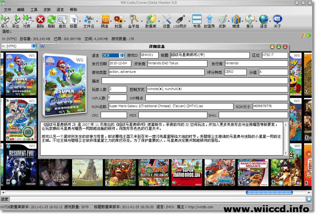The width and height of the screenshot is (316, 214).
Task: Click the ROM名称 filename field
Action: coord(171,106)
